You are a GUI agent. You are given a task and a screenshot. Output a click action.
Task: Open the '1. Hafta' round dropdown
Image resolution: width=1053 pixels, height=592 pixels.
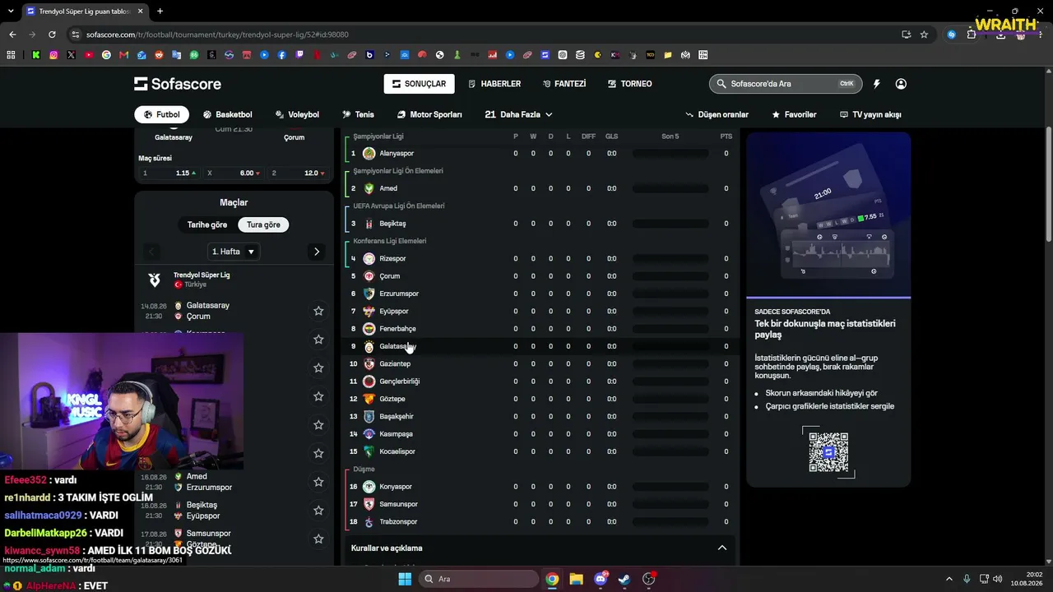click(x=234, y=252)
